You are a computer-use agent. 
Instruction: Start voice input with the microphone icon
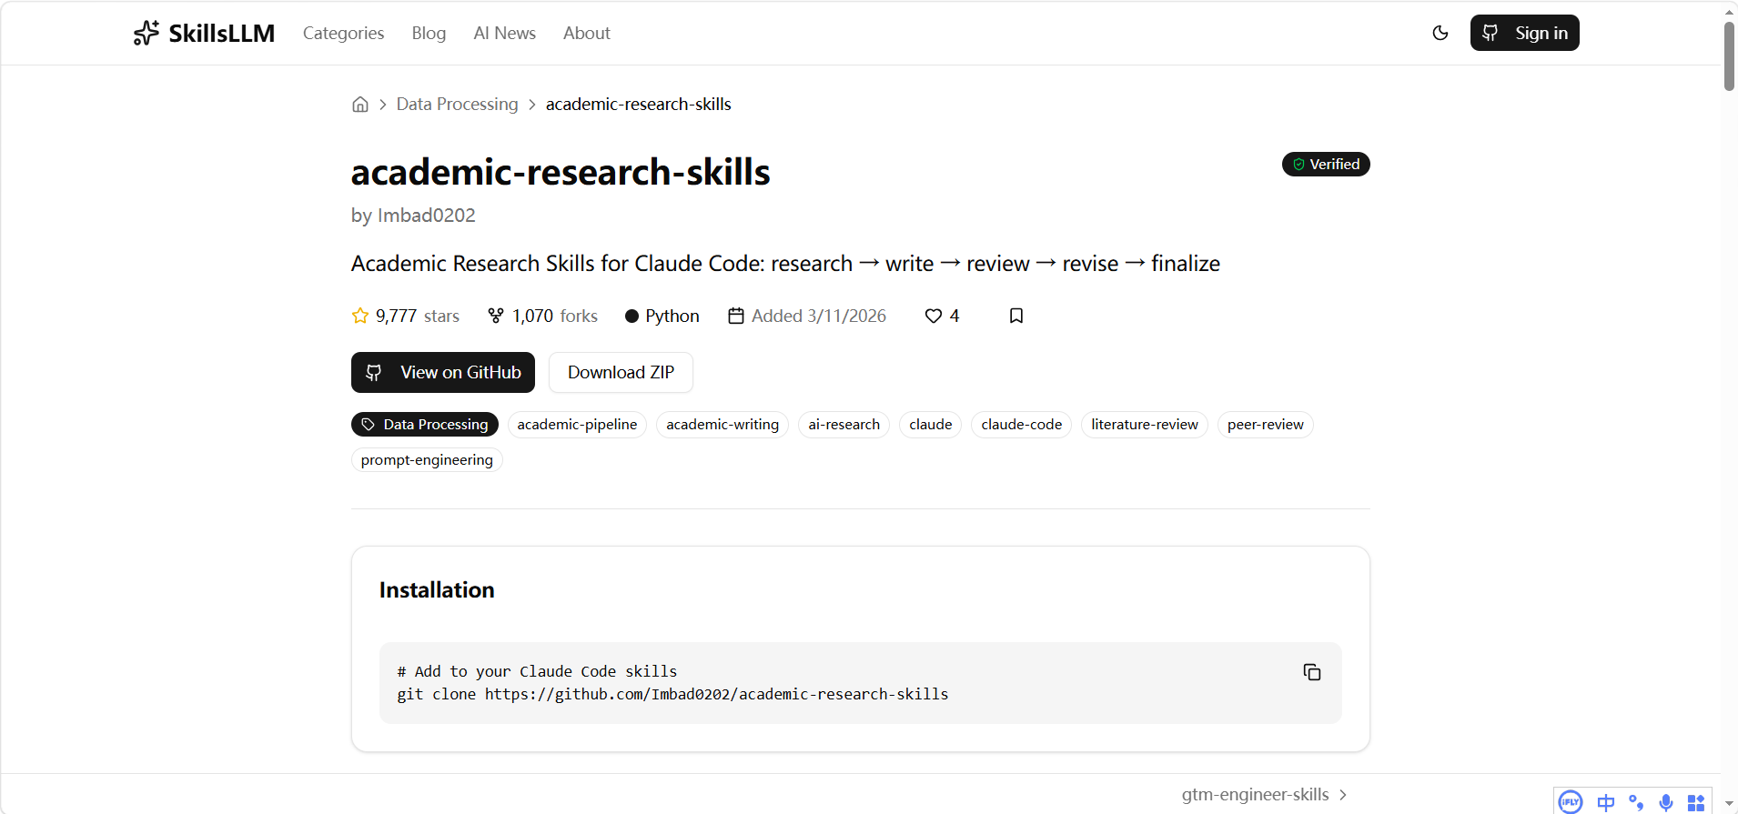pos(1666,802)
